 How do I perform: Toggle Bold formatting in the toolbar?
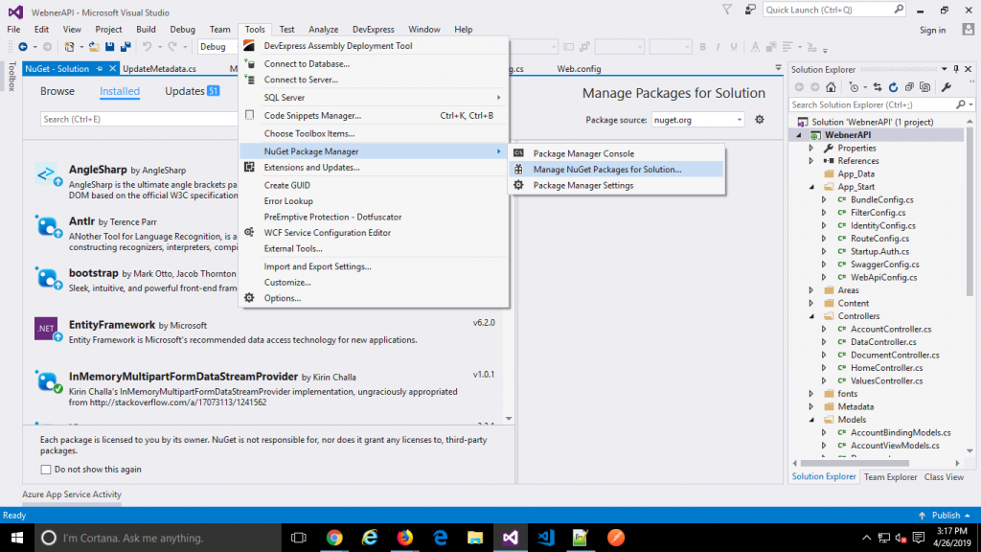pos(701,46)
